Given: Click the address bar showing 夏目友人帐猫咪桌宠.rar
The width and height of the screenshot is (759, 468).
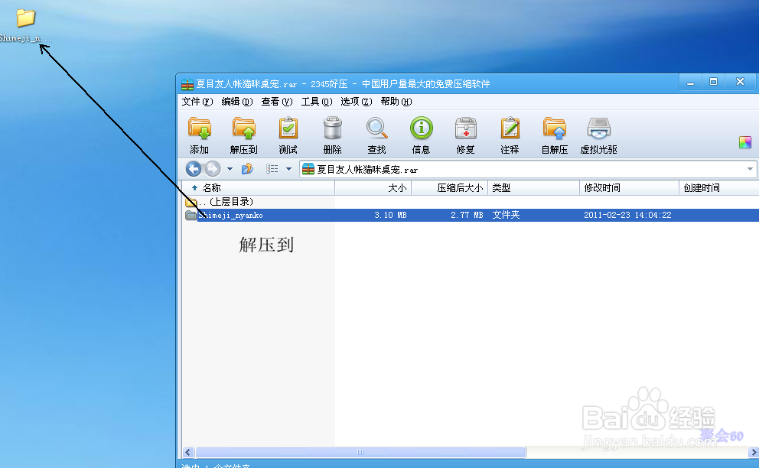Looking at the screenshot, I should tap(528, 169).
